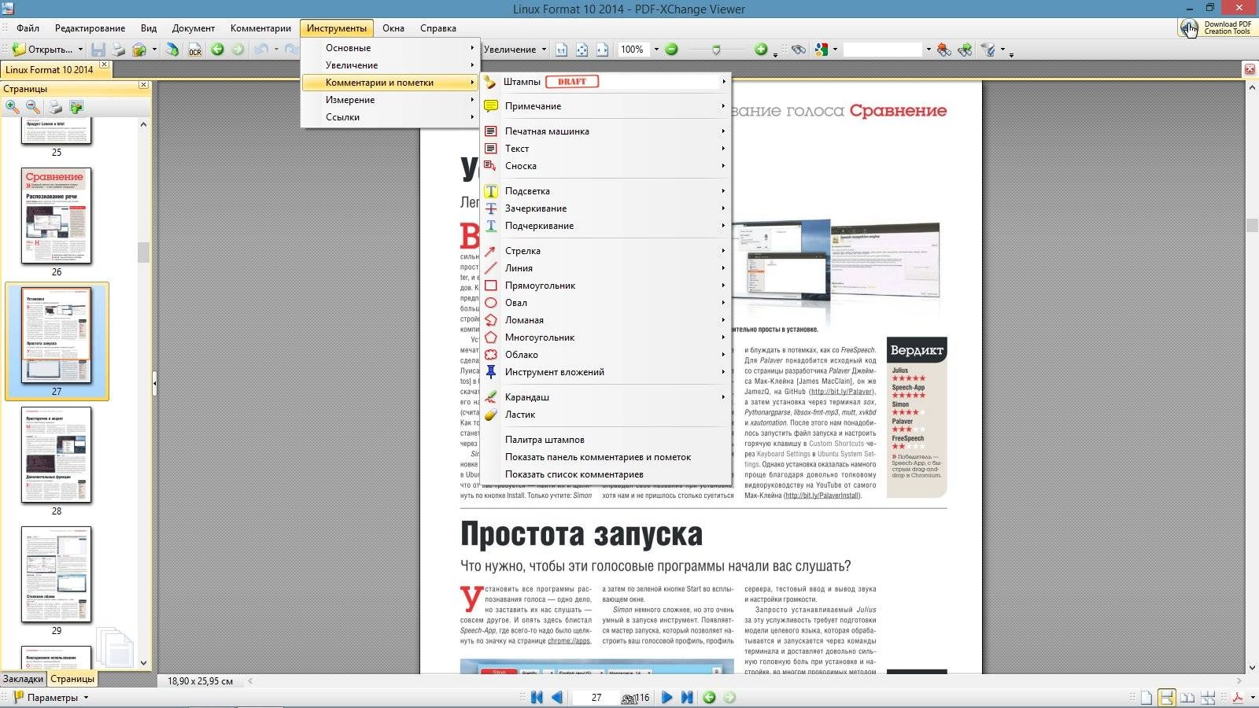The height and width of the screenshot is (708, 1259).
Task: Switch to the Закладки tab
Action: point(23,679)
